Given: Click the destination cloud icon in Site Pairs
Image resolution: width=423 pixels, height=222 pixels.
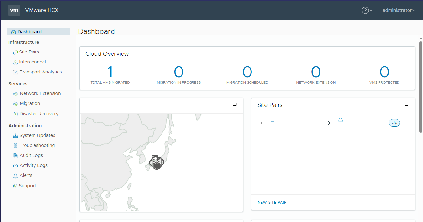Looking at the screenshot, I should (x=340, y=120).
